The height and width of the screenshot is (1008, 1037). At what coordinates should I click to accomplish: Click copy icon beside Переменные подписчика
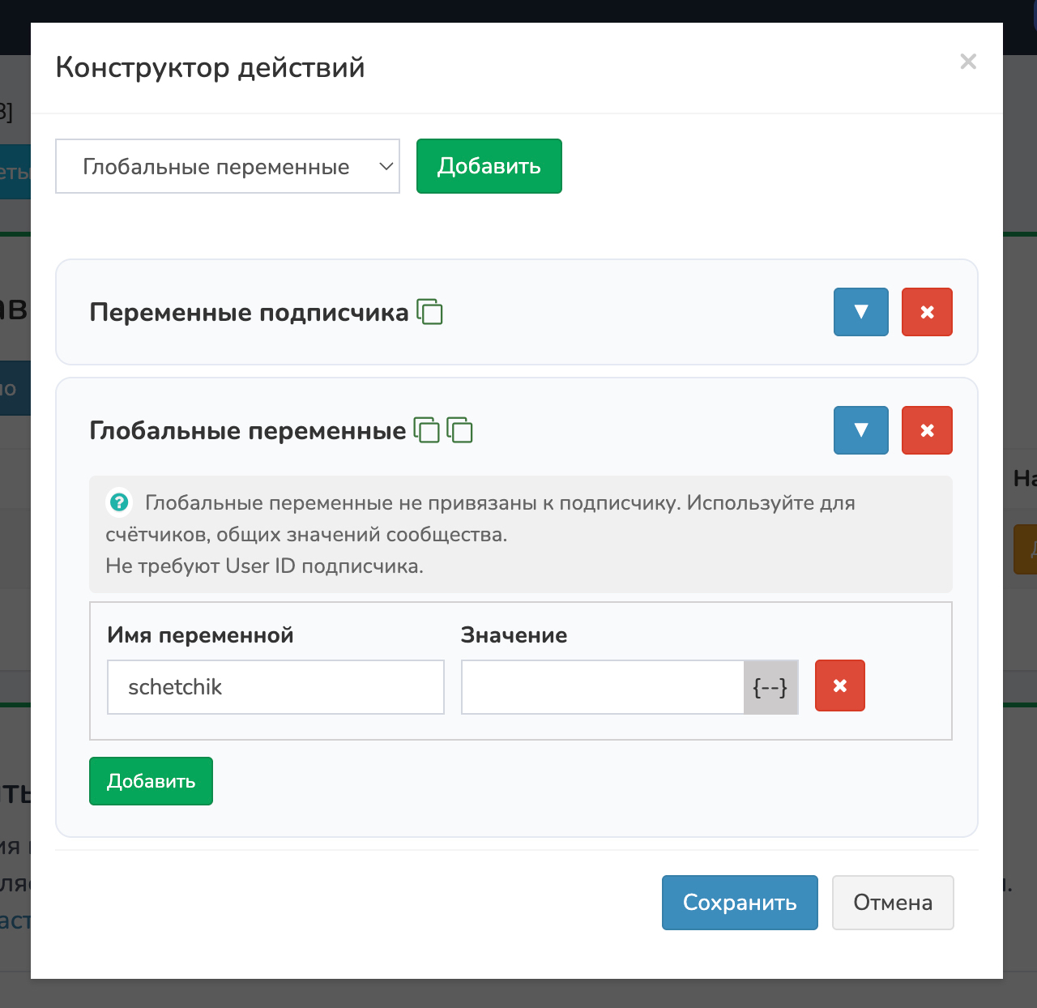click(429, 312)
